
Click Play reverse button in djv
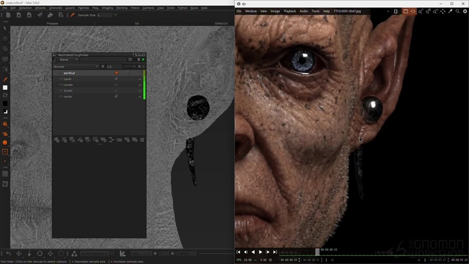pos(253,252)
